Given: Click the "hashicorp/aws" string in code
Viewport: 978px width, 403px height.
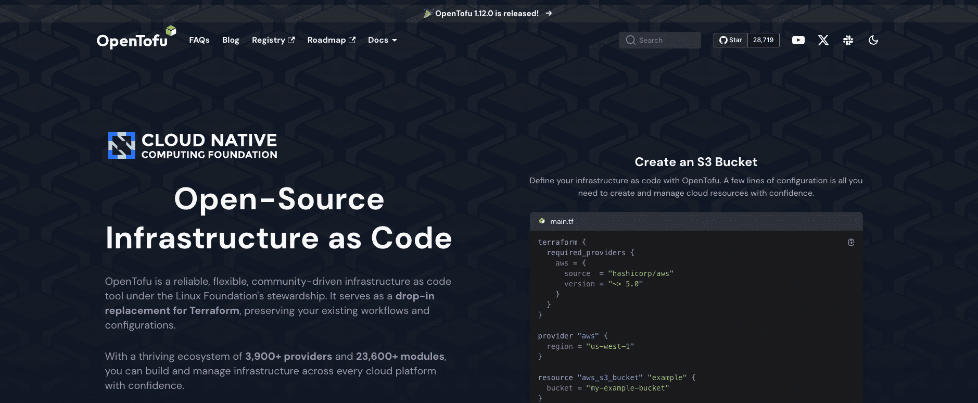Looking at the screenshot, I should (641, 273).
